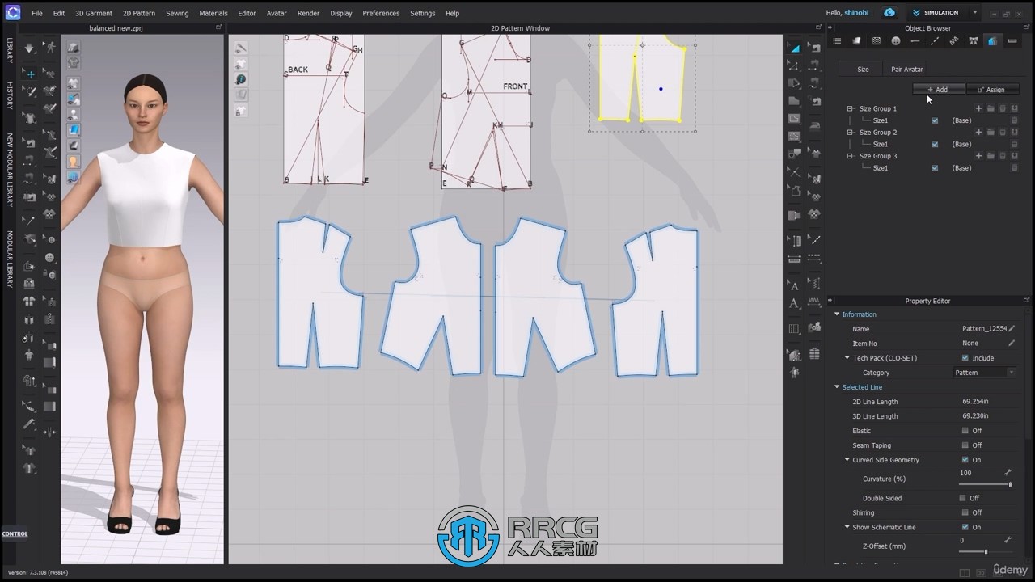Select the Polygon pattern tool in 2D toolbar

[795, 100]
